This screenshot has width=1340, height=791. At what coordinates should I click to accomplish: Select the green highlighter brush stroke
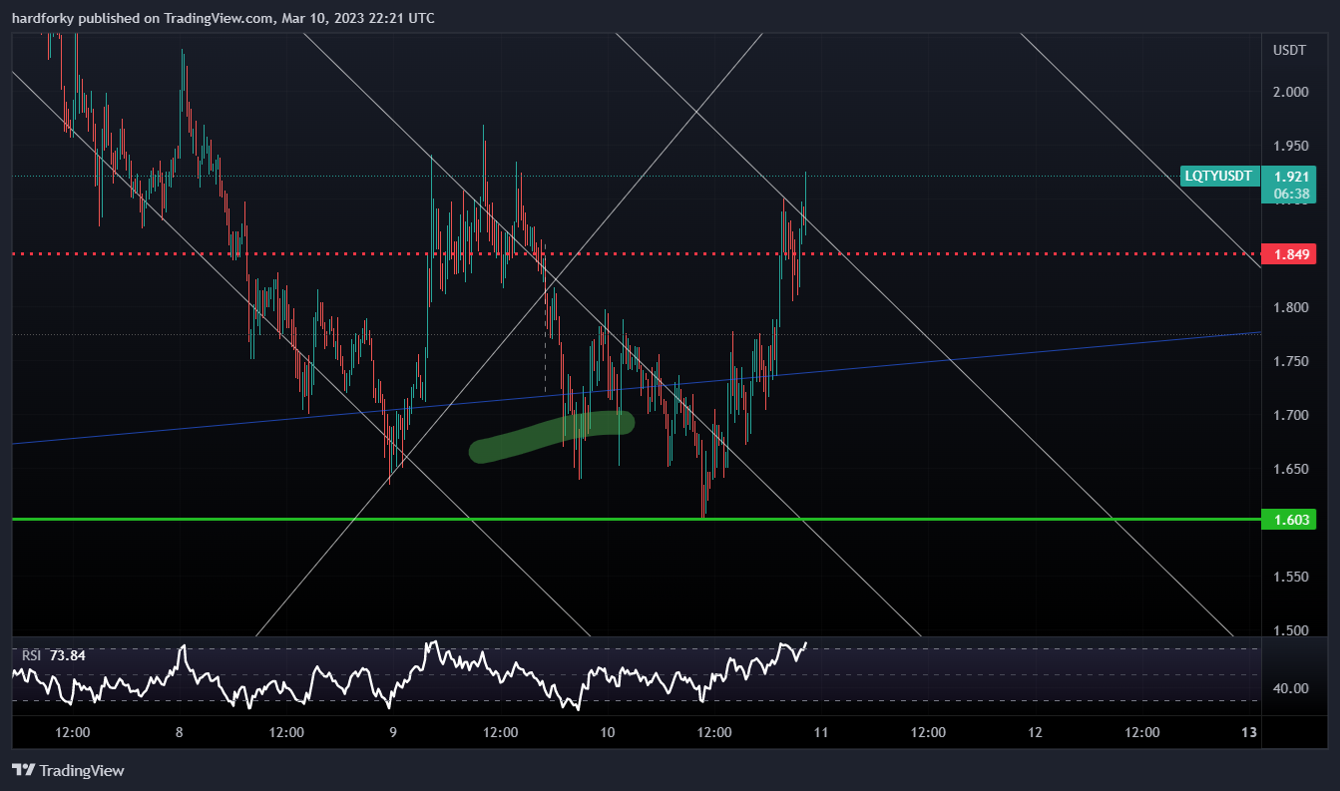(x=552, y=436)
